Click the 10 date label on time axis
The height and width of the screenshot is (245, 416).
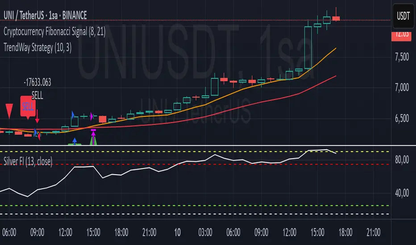click(x=177, y=232)
